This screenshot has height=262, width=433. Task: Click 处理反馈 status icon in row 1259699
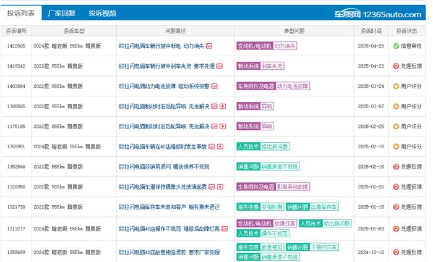pos(396,252)
